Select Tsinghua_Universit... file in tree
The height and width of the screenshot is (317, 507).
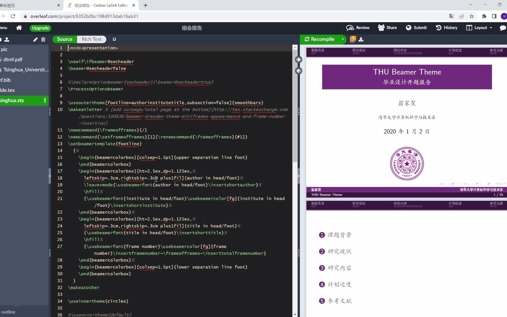click(x=26, y=70)
